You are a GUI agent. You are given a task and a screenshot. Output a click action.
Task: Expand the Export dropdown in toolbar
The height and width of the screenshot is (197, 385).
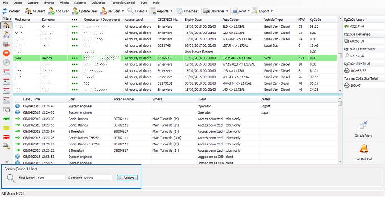(x=271, y=11)
